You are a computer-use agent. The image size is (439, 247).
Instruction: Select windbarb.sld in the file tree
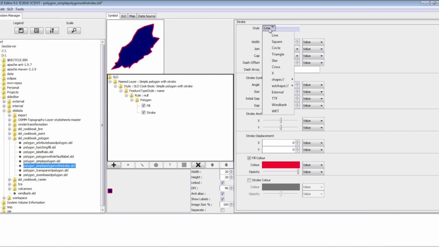tap(27, 193)
